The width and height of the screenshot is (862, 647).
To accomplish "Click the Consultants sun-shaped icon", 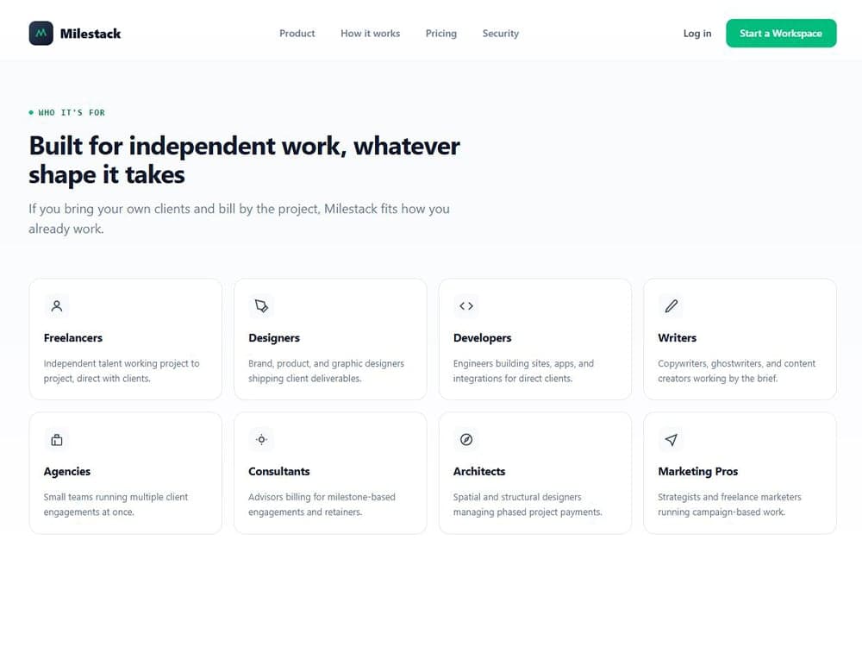I will (x=261, y=440).
